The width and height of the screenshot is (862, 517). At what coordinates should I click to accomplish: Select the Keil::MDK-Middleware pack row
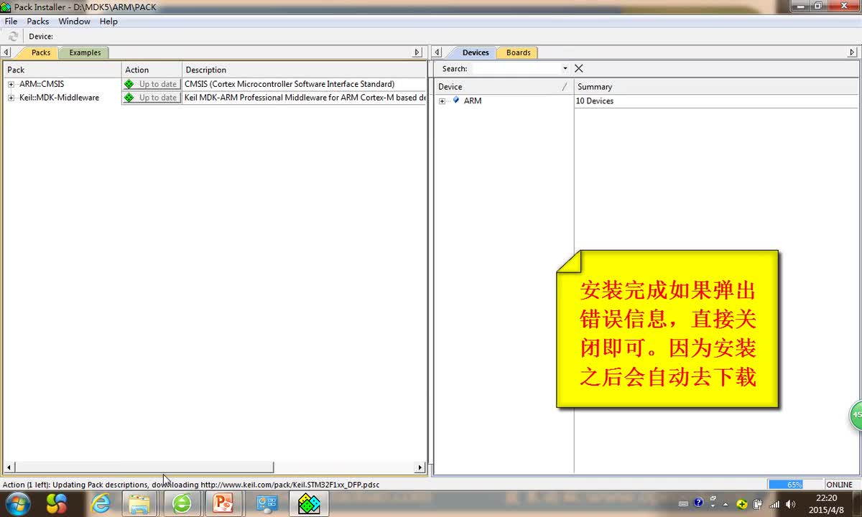tap(215, 98)
